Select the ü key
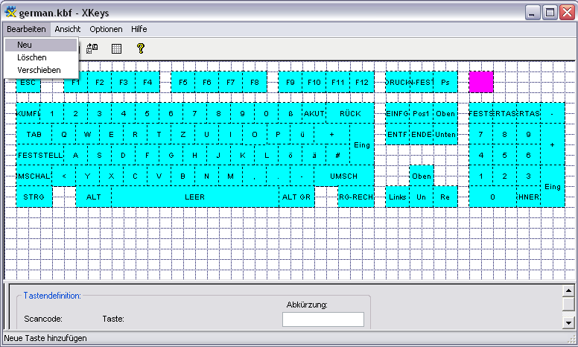Screen dimensions: 578x347 click(x=302, y=135)
